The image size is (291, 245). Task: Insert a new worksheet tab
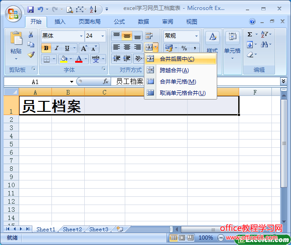[120, 229]
